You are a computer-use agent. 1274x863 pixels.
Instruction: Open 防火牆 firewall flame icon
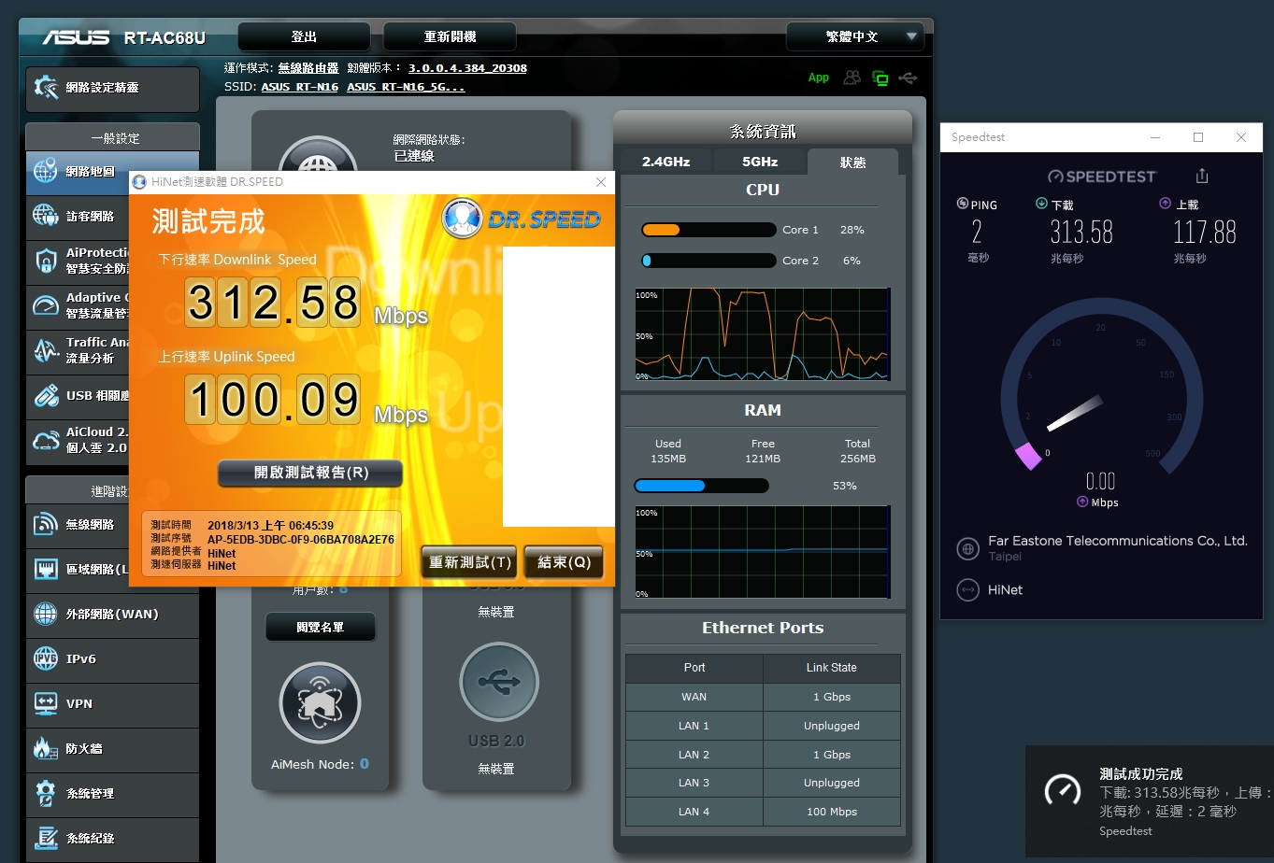point(46,748)
